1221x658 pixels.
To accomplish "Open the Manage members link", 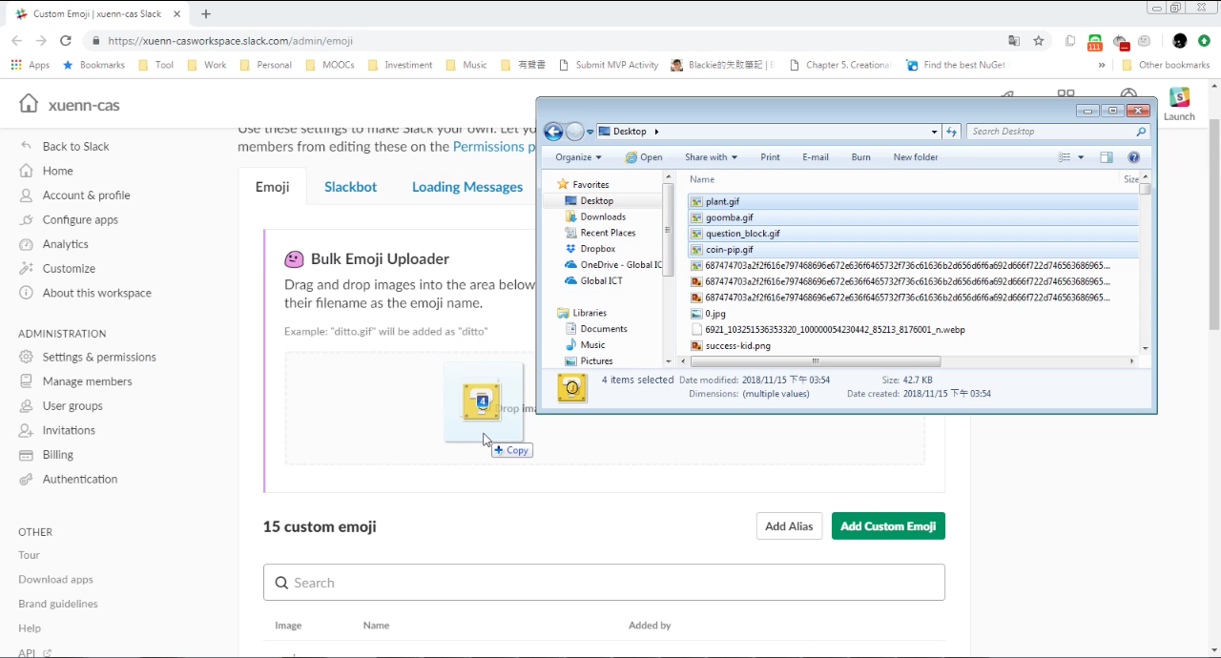I will coord(88,381).
